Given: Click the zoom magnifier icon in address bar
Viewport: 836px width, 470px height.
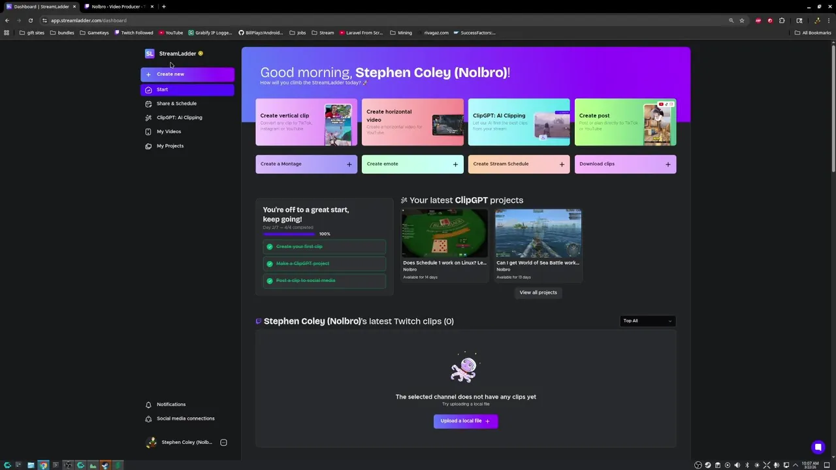Looking at the screenshot, I should pyautogui.click(x=731, y=20).
